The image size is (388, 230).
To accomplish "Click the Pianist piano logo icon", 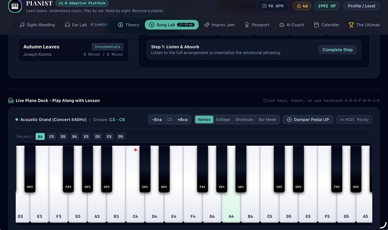I will 15,5.
